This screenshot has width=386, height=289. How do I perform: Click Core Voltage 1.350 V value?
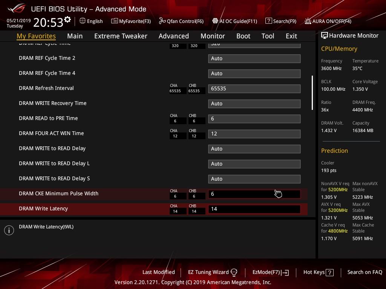tap(360, 89)
